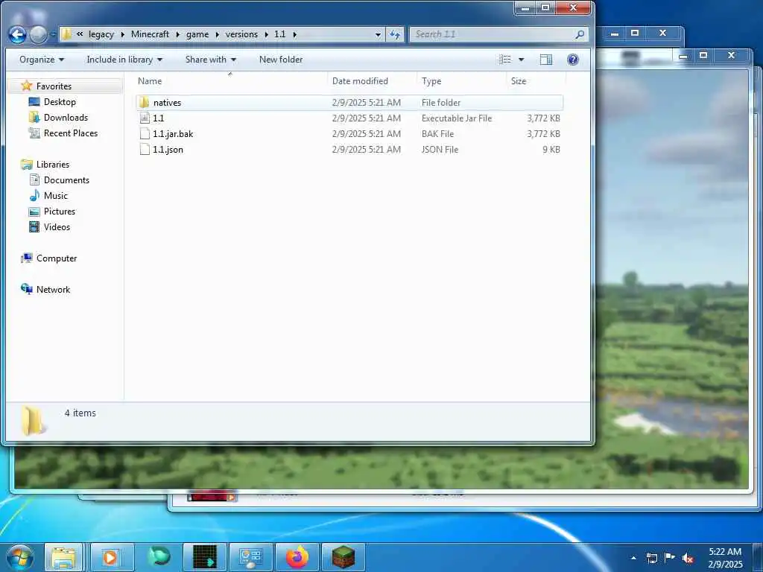Click the magnifier icon in search box
The width and height of the screenshot is (763, 572).
tap(580, 34)
